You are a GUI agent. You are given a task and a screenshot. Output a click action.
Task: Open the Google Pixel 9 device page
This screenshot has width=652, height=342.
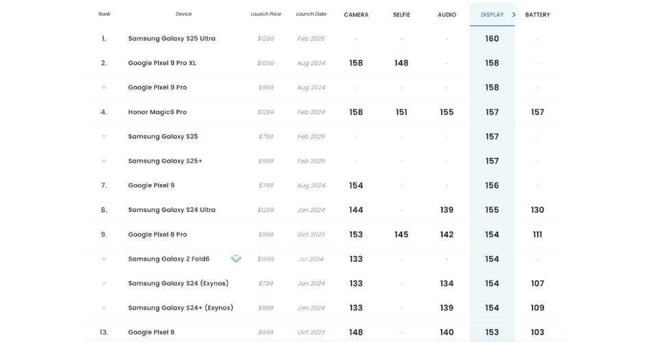[x=151, y=185]
